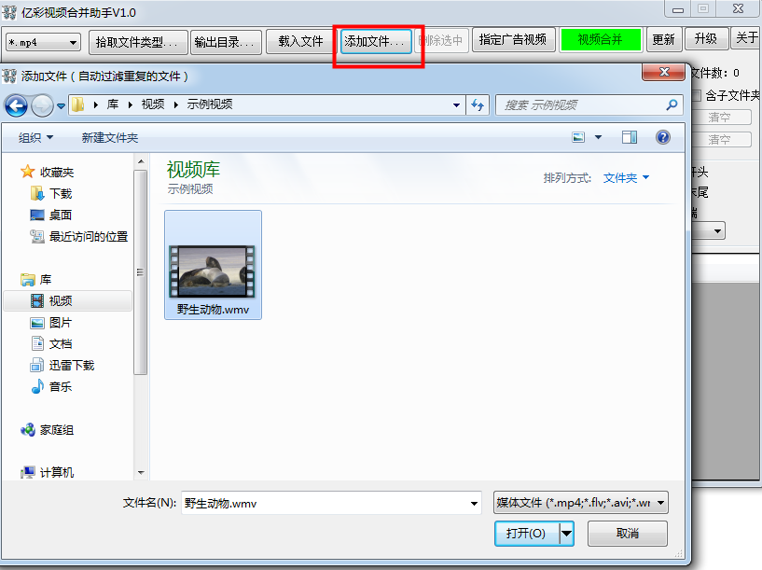
Task: Open the media file type filter dropdown
Action: [x=580, y=503]
